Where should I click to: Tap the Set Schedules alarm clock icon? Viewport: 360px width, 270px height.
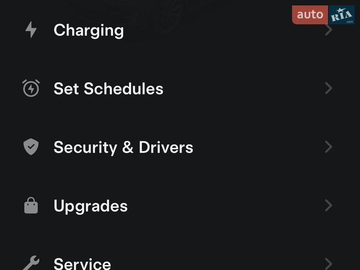[x=31, y=88]
